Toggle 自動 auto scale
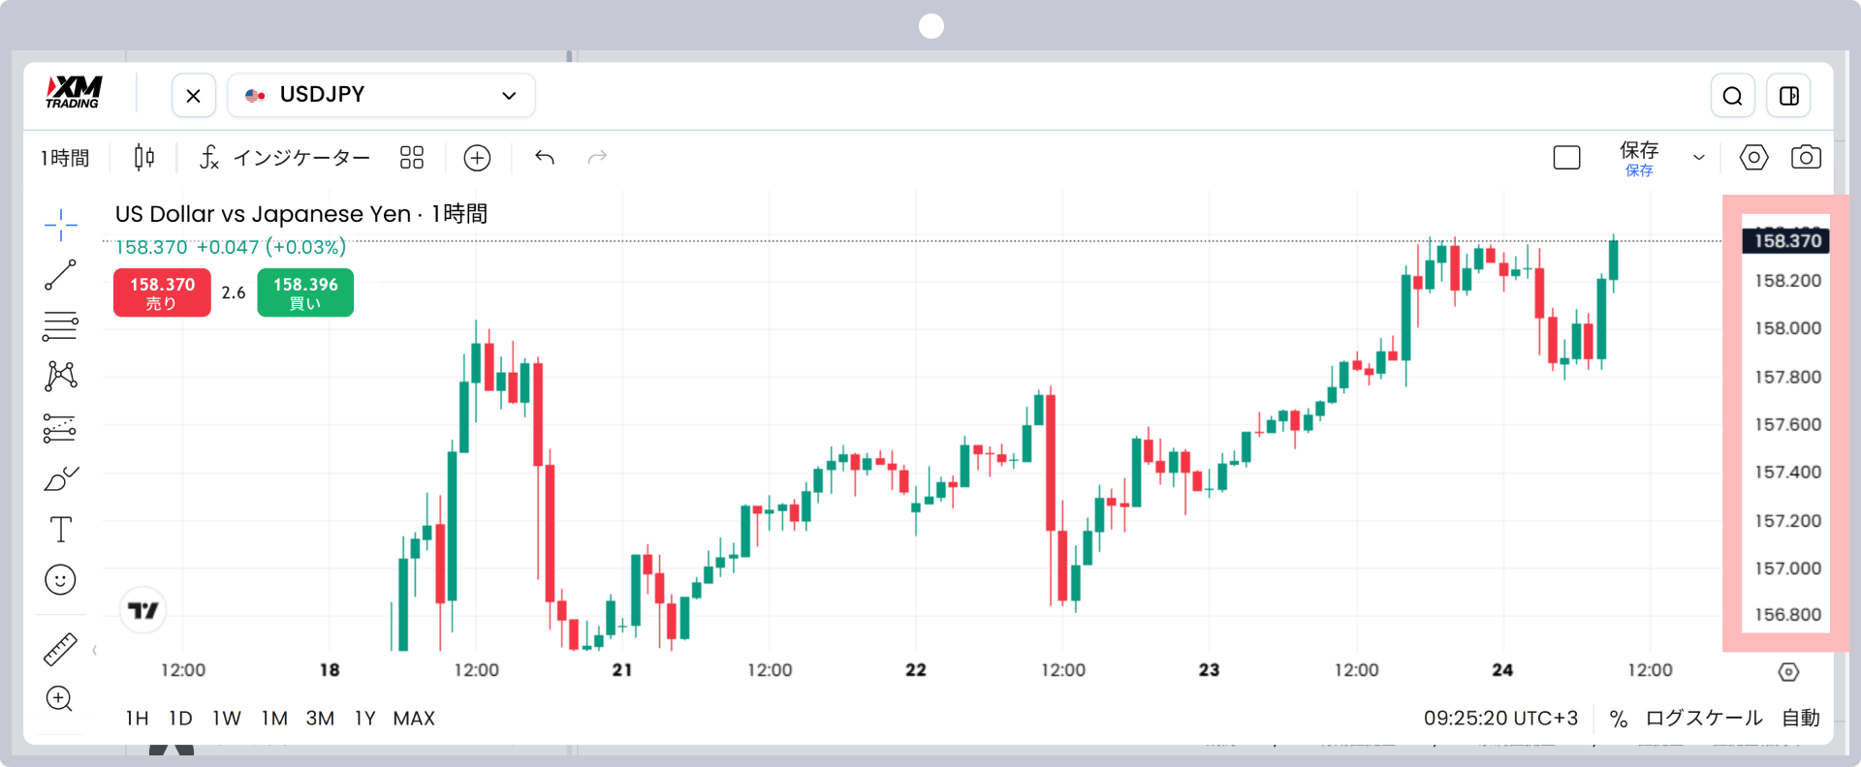Viewport: 1861px width, 767px height. tap(1801, 719)
